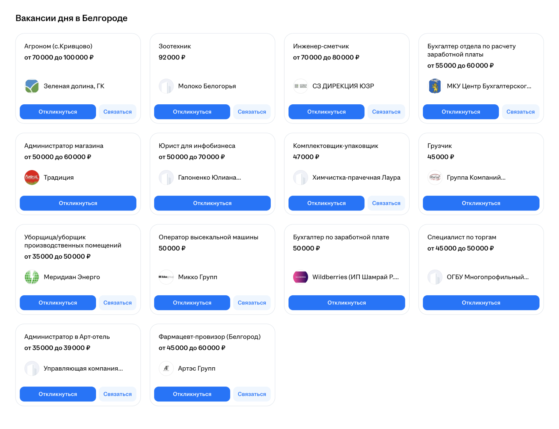Click the Традиция company logo icon

coord(32,178)
